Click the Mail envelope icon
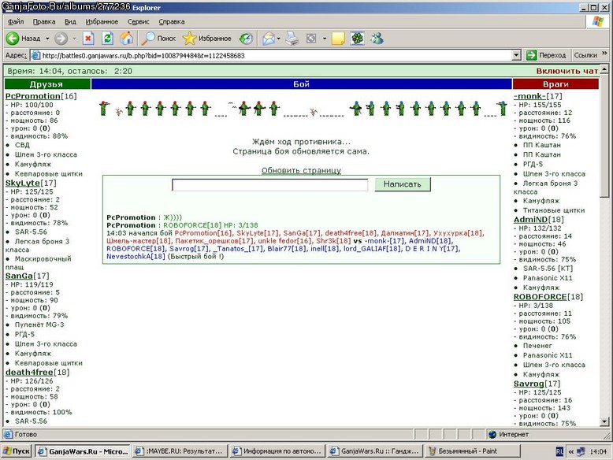This screenshot has height=460, width=613. [x=269, y=39]
